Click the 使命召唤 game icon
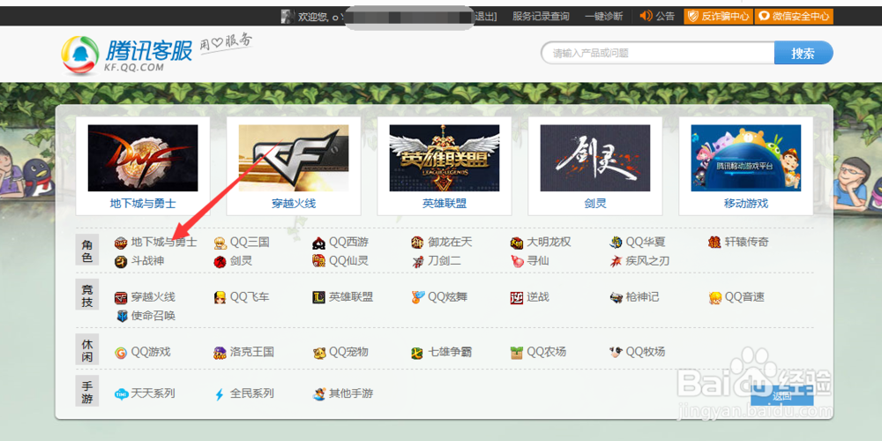Screen dimensions: 882x441 122,316
